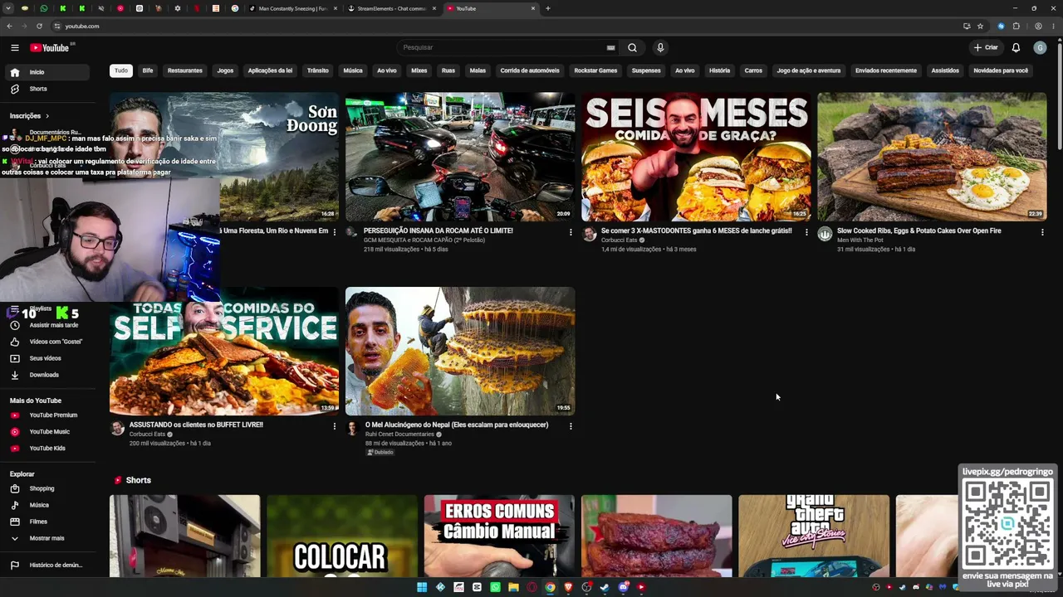Image resolution: width=1063 pixels, height=597 pixels.
Task: Open a new browser tab
Action: click(x=548, y=8)
